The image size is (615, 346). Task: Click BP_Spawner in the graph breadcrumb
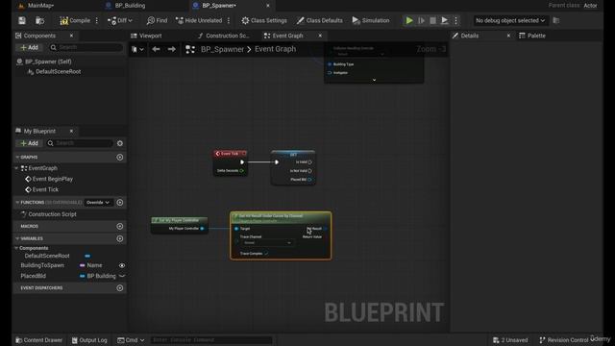222,49
